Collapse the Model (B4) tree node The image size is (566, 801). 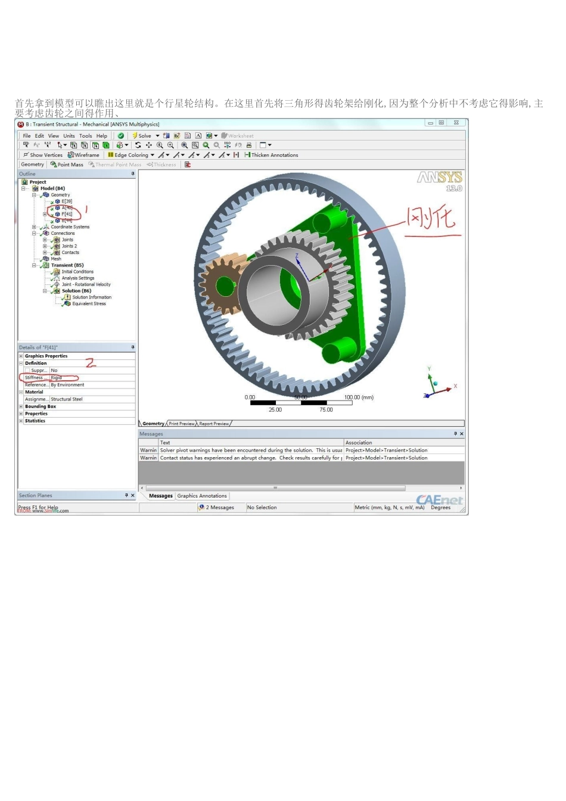(x=24, y=188)
